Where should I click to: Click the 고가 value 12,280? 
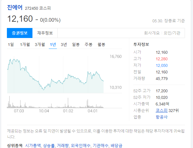point(162,59)
